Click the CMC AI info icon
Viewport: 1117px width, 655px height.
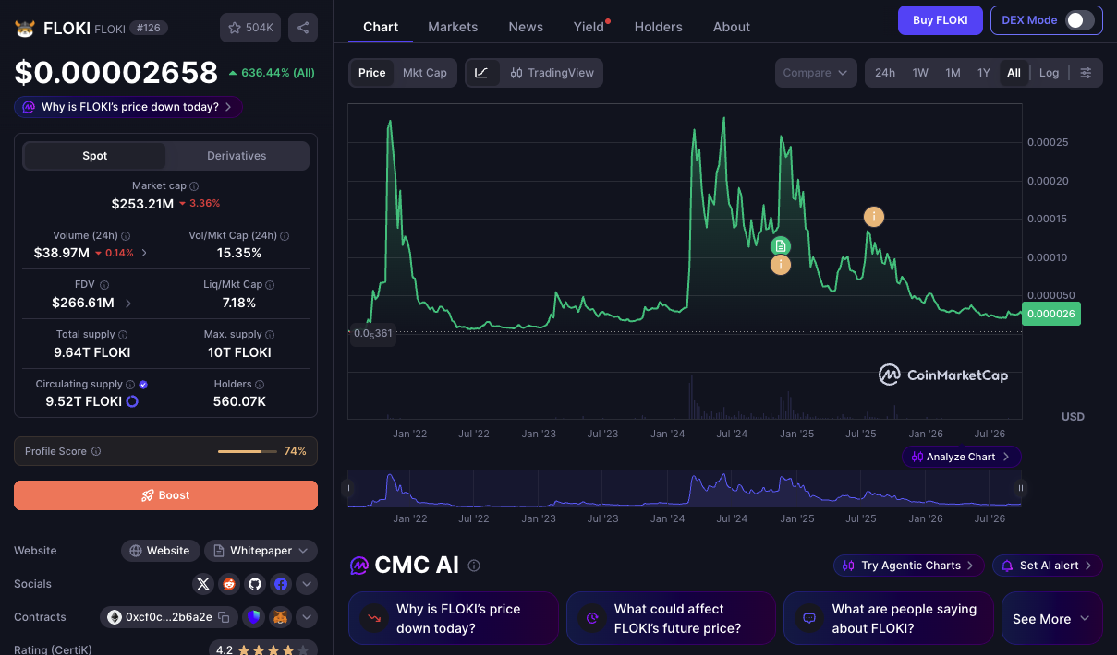click(474, 566)
